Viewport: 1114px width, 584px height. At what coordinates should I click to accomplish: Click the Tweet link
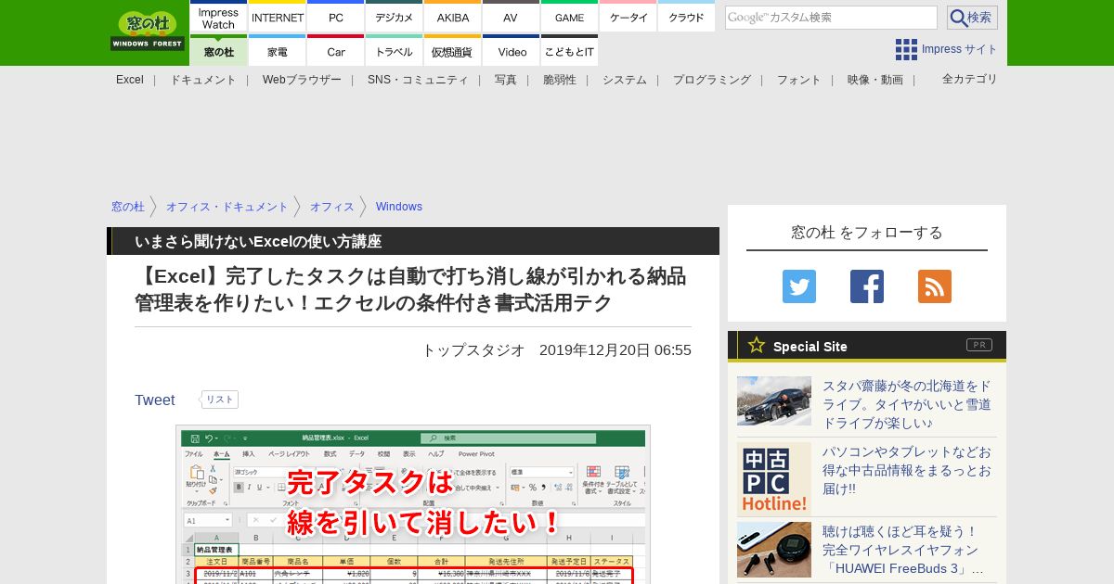coord(155,400)
